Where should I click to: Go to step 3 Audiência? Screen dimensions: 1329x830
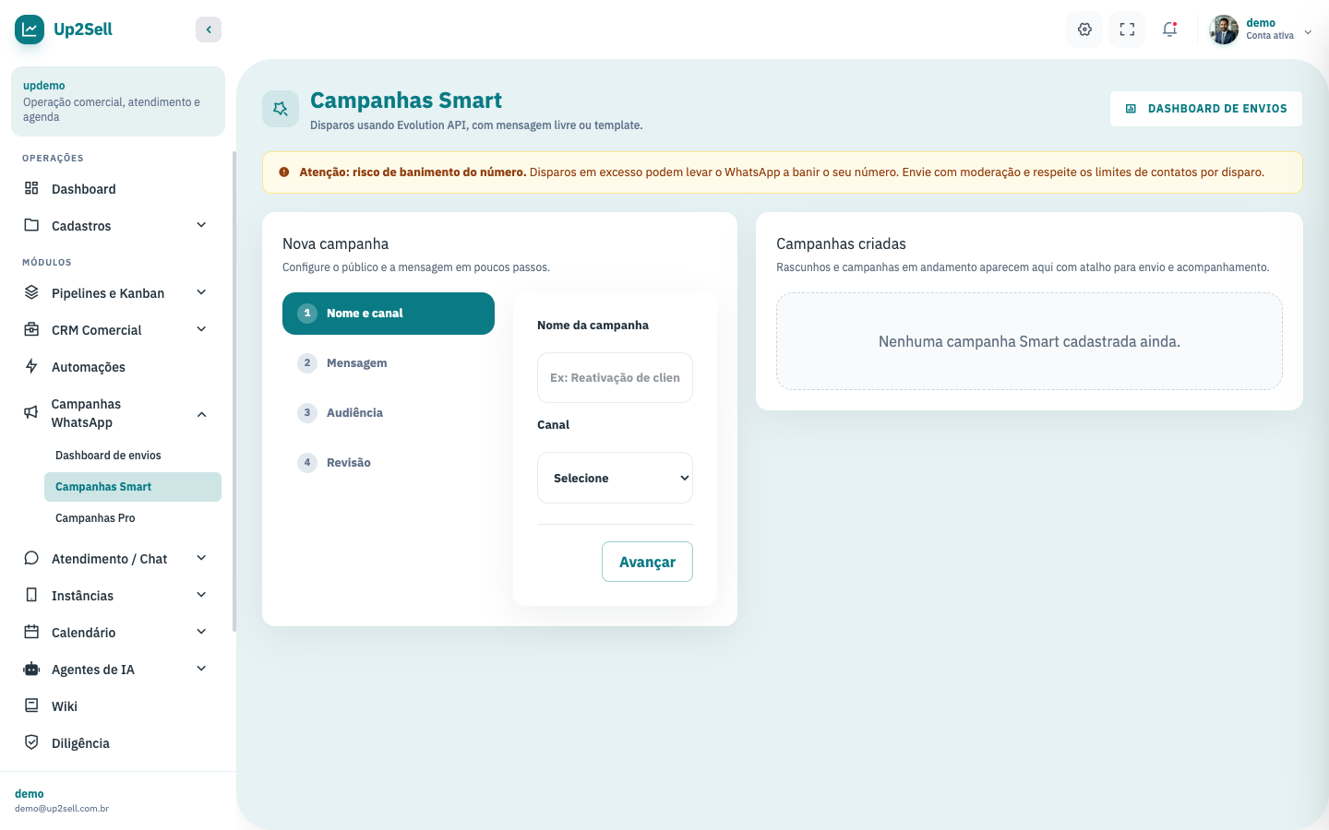click(389, 413)
